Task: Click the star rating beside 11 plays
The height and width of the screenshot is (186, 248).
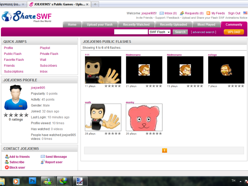Action: point(113,86)
